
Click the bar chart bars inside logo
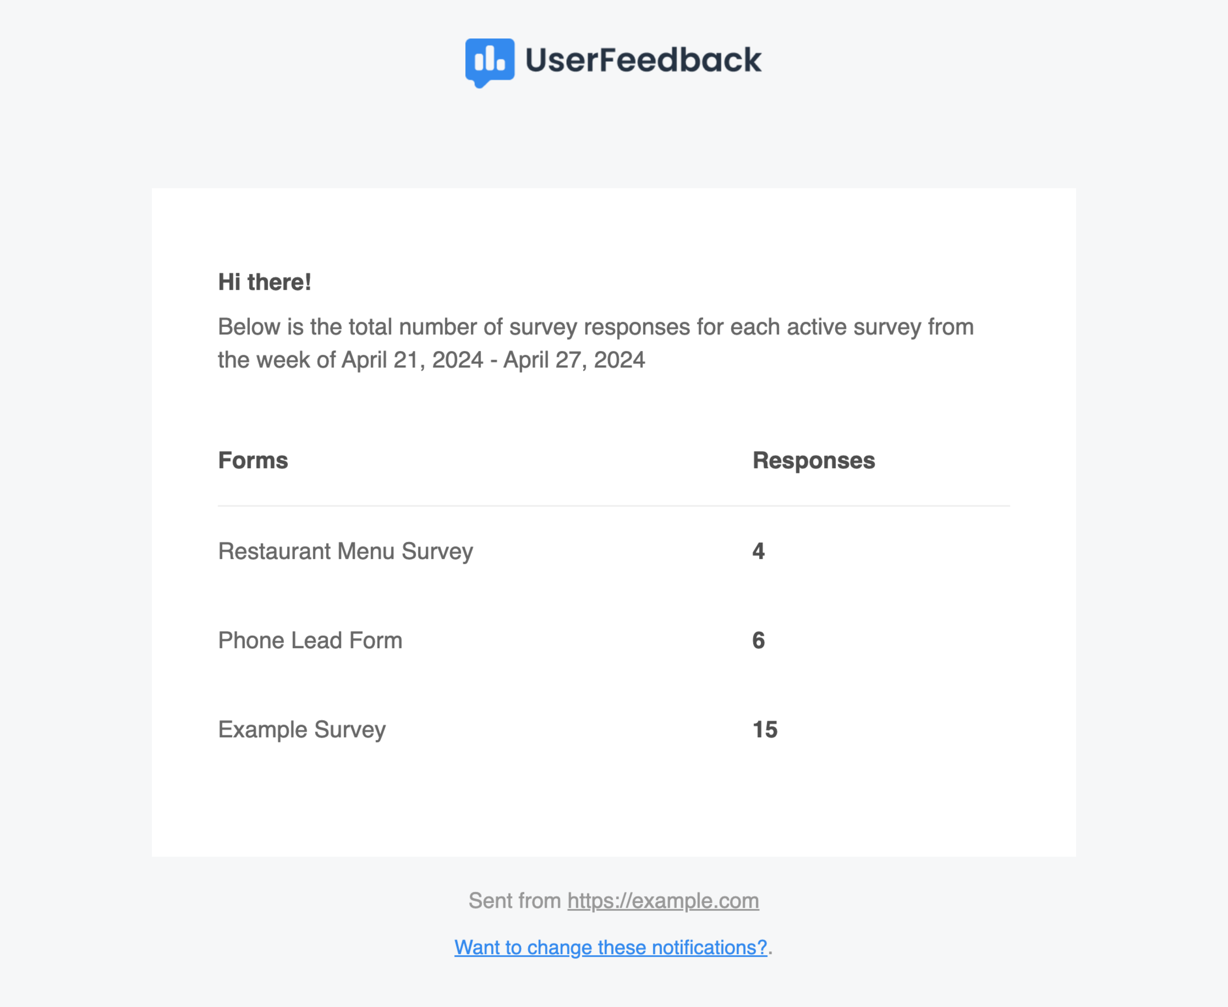tap(490, 58)
